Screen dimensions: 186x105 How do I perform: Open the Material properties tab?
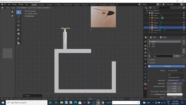[145, 84]
